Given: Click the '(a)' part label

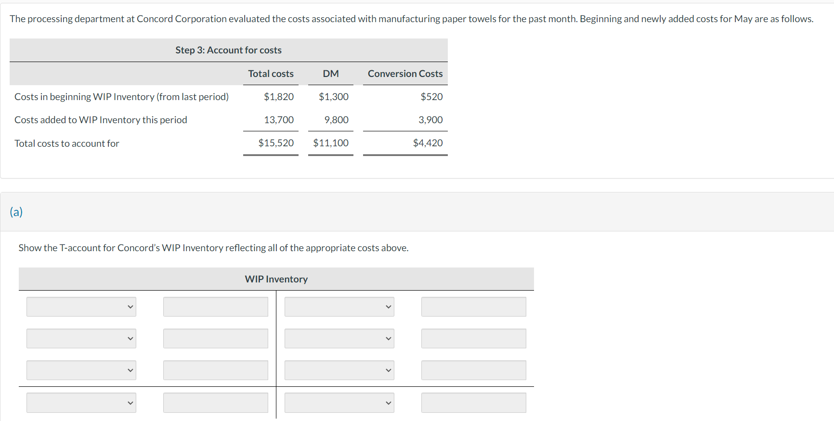Looking at the screenshot, I should pyautogui.click(x=16, y=212).
